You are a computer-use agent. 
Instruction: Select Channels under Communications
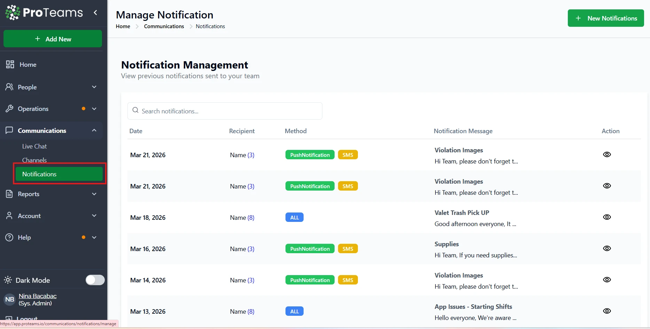[x=34, y=160]
